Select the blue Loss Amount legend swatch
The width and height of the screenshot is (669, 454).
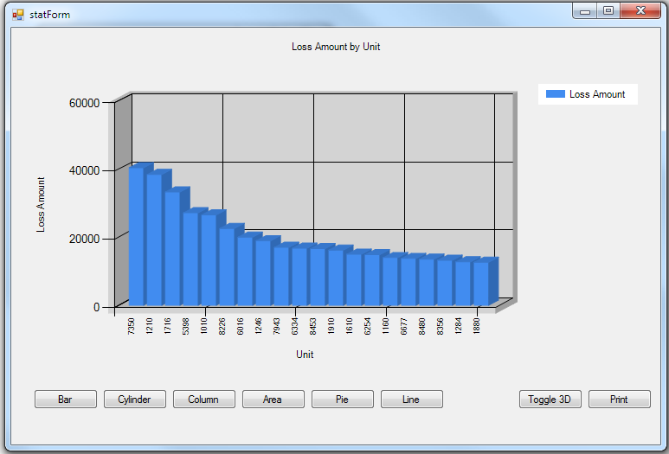click(x=555, y=93)
